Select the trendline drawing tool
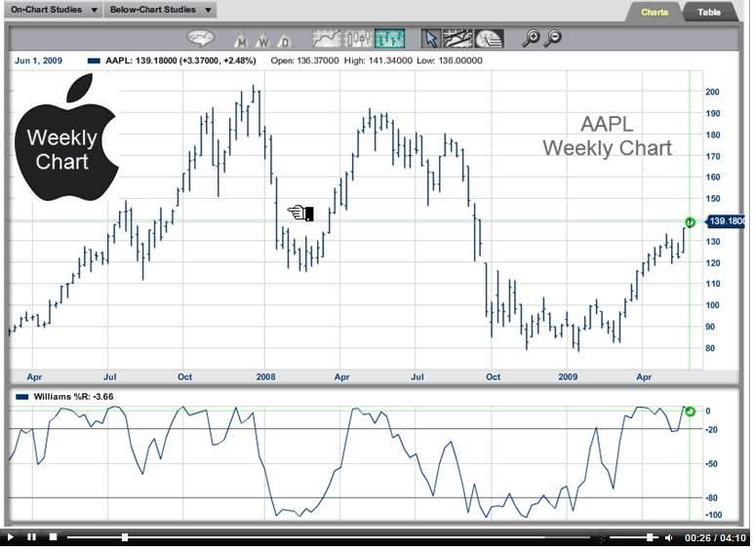 point(457,38)
